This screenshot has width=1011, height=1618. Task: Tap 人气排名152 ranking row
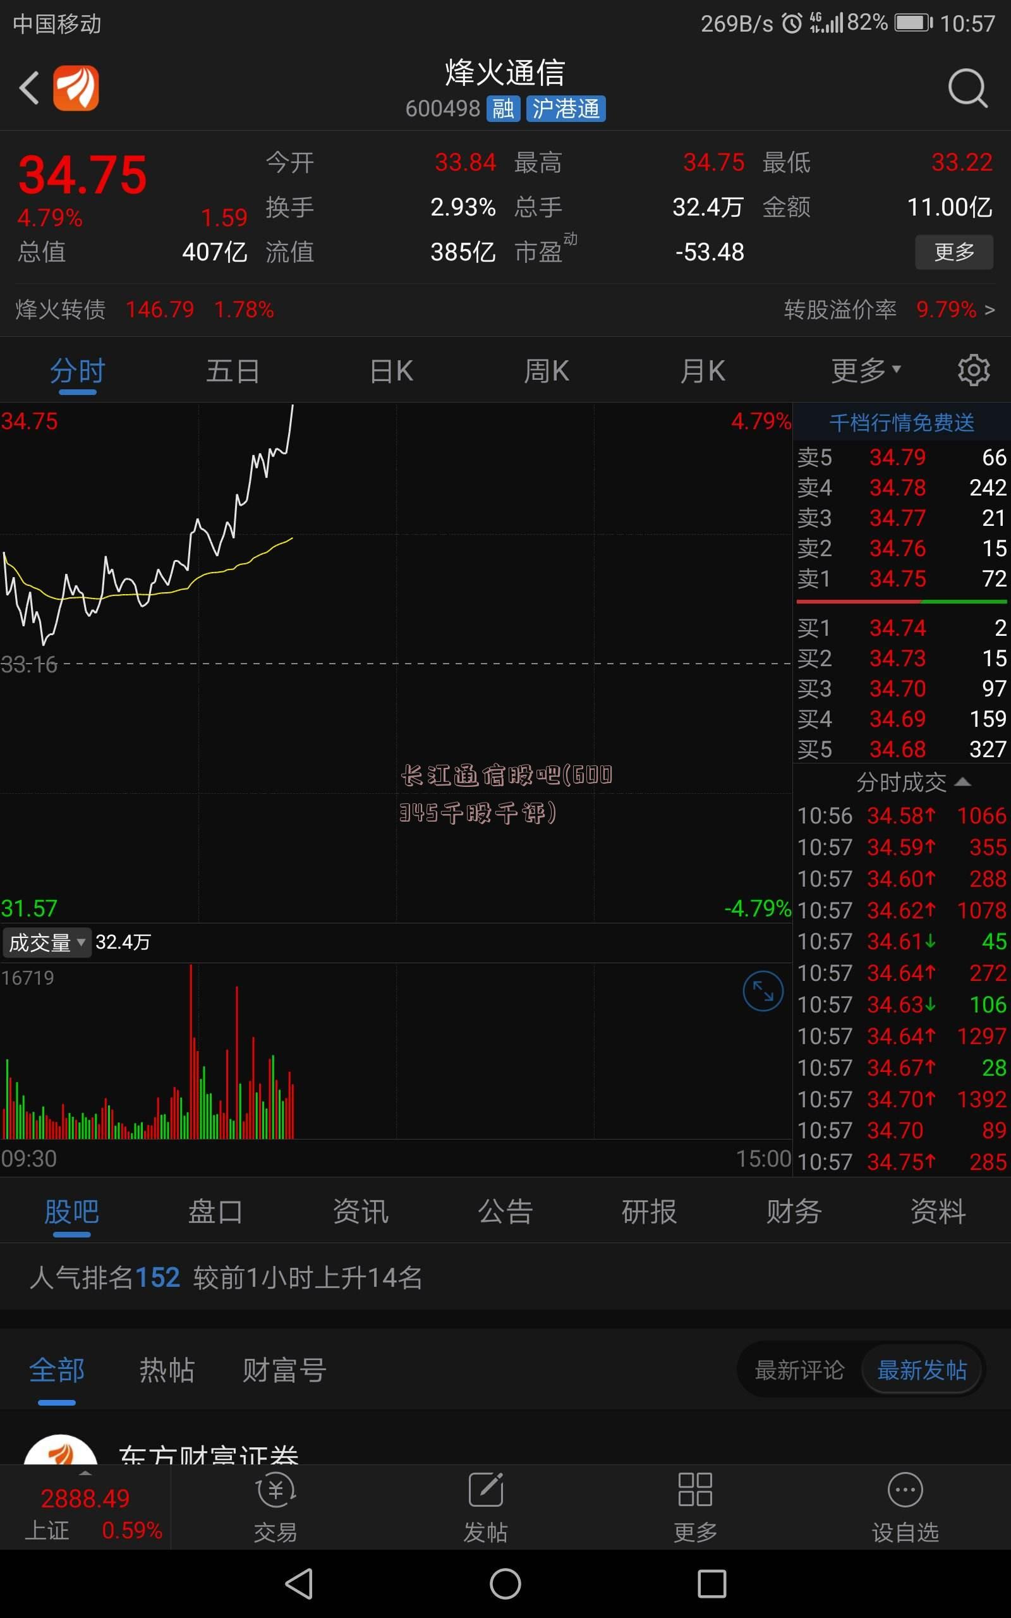coord(505,1278)
